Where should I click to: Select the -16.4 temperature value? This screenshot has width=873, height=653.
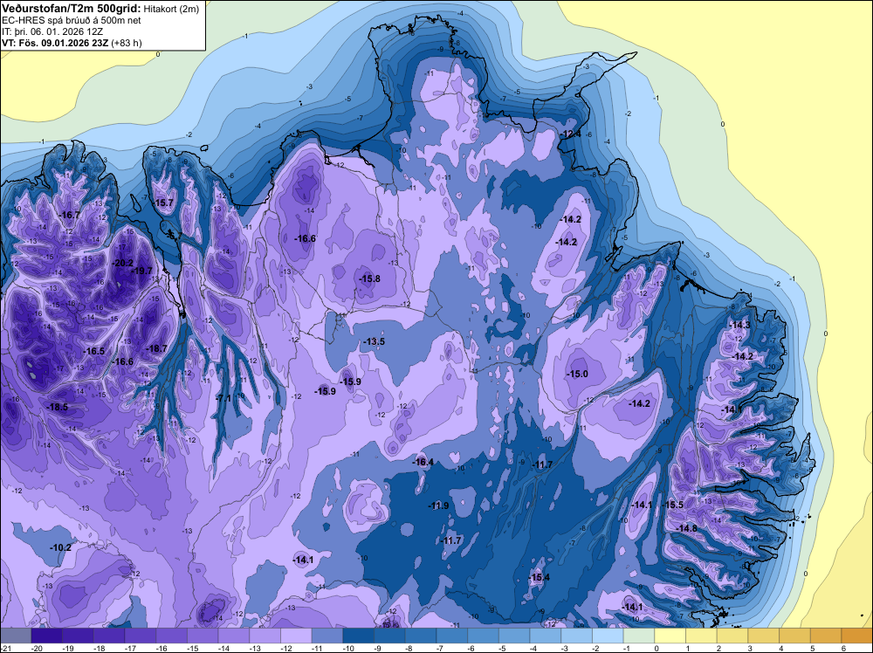pyautogui.click(x=423, y=462)
